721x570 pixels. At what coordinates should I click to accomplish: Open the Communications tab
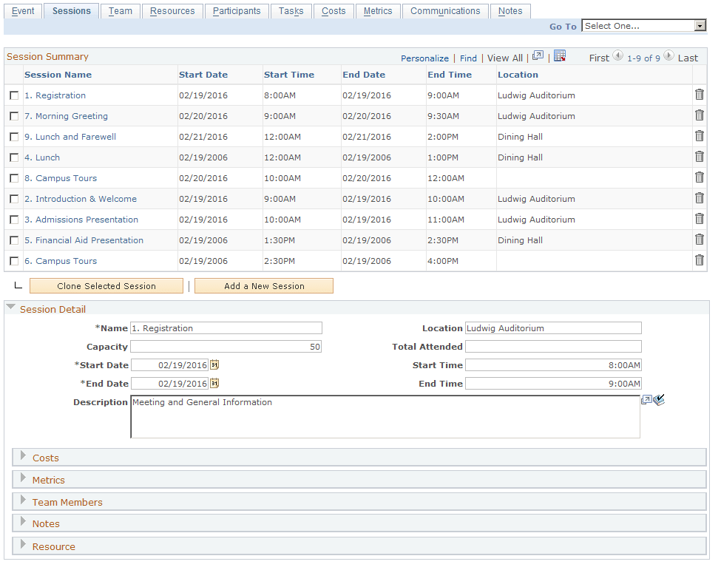click(445, 10)
